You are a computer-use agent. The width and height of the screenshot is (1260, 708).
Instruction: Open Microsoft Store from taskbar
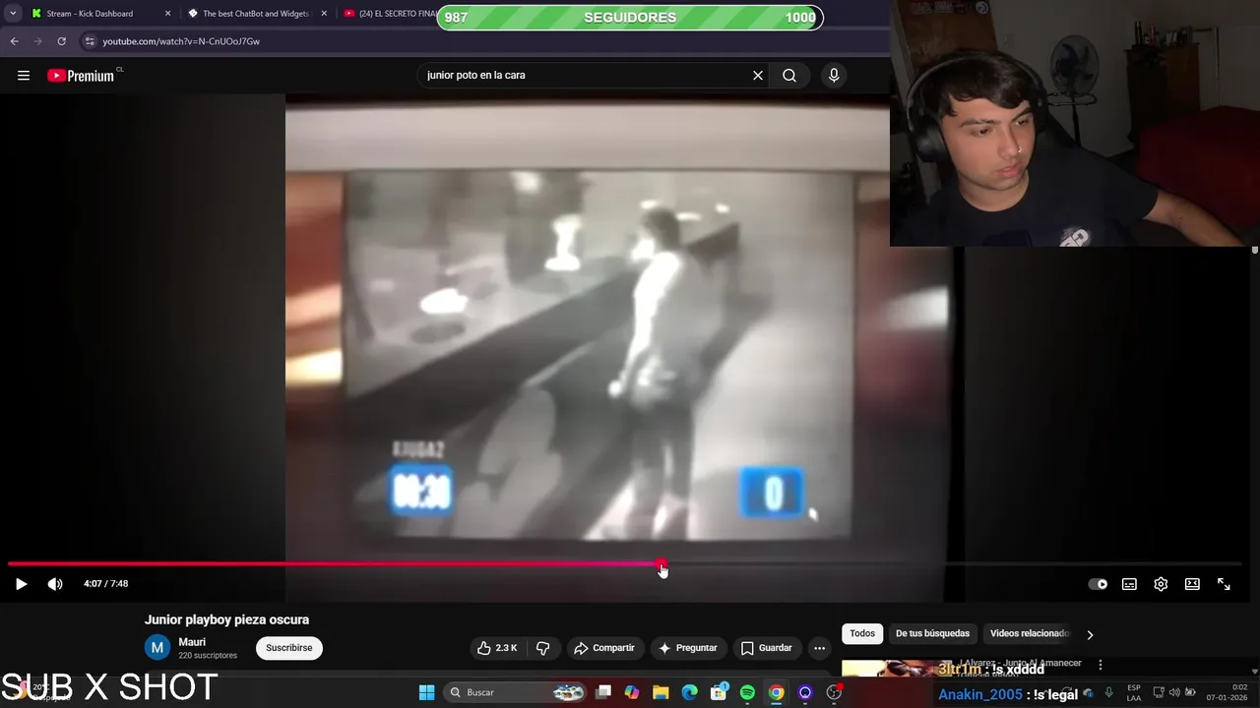click(x=719, y=693)
